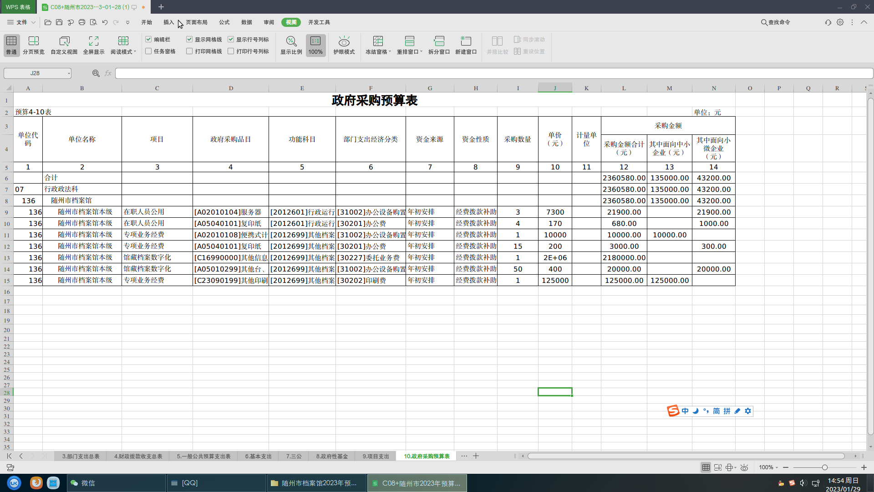Uncheck the 编辑栏 formula bar checkbox
This screenshot has width=874, height=492.
click(148, 40)
